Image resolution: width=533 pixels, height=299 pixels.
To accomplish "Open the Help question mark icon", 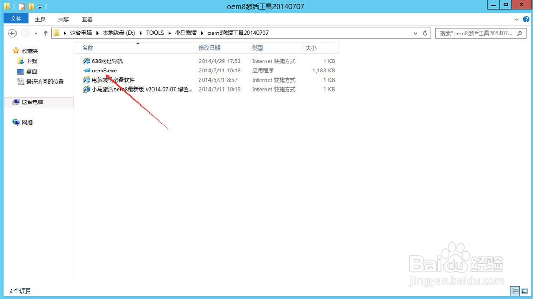I will 526,19.
